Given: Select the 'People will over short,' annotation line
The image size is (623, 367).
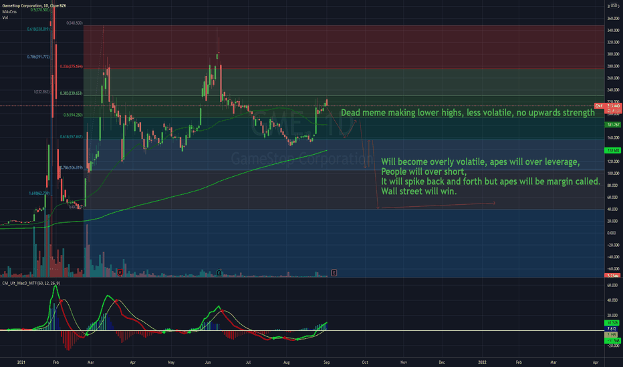Looking at the screenshot, I should point(424,171).
